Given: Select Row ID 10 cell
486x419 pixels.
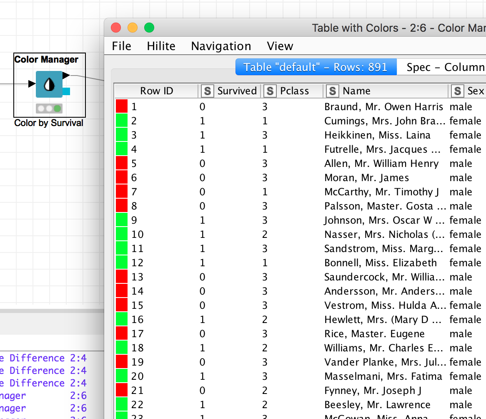Looking at the screenshot, I should click(137, 234).
